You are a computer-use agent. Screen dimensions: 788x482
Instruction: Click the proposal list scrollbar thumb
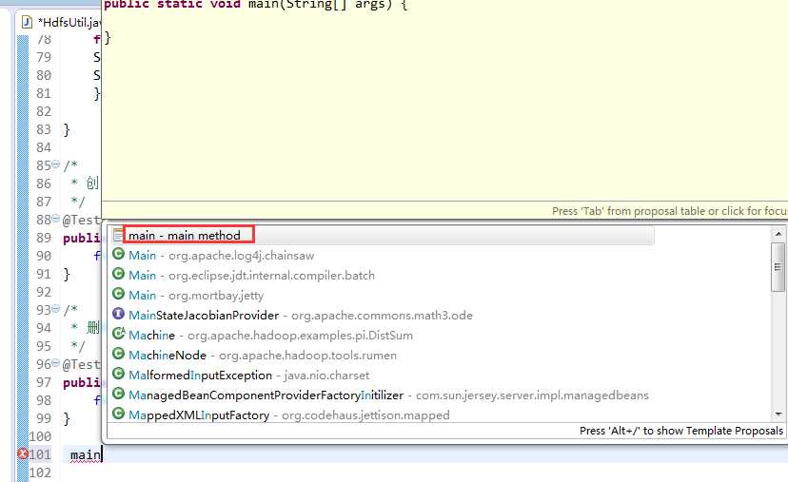(778, 266)
